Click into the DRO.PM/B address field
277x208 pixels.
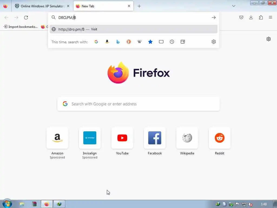click(x=133, y=18)
